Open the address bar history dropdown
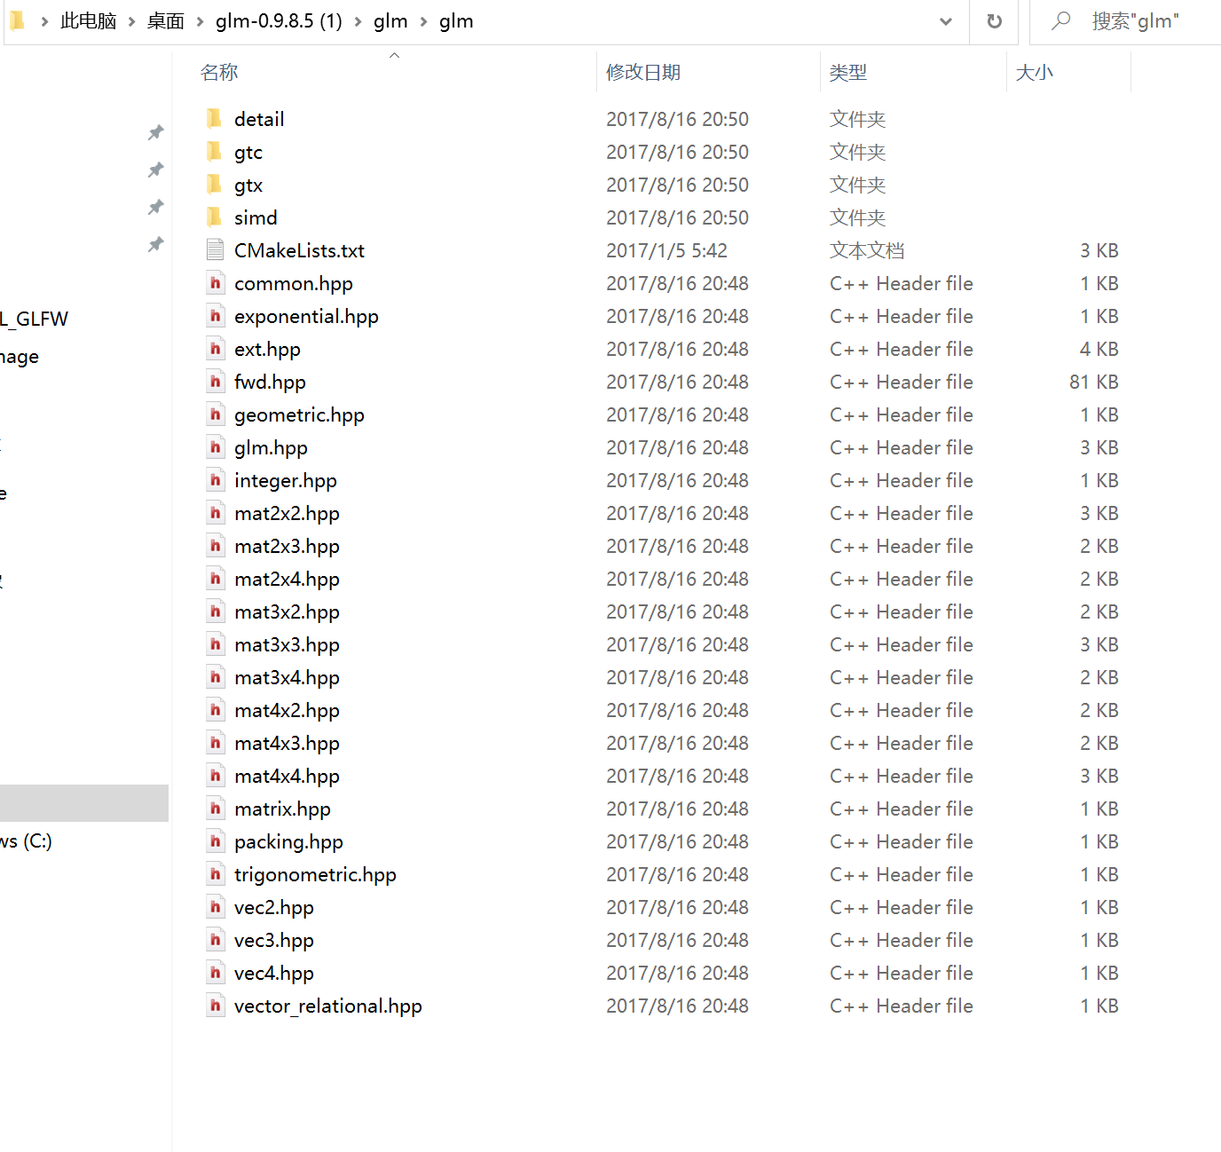The image size is (1221, 1152). coord(946,21)
